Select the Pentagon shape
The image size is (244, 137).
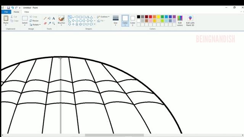[x=77, y=21]
